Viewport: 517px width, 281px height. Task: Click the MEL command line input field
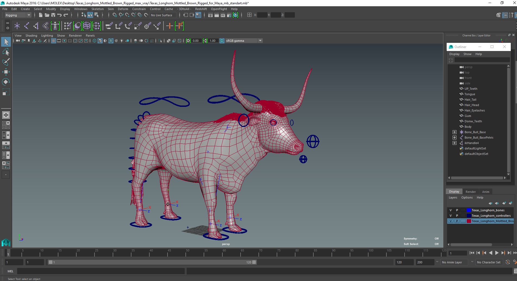(101, 271)
